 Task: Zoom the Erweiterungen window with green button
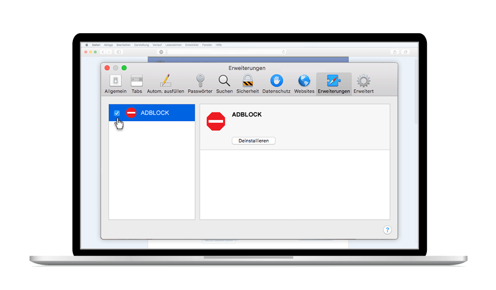(x=124, y=68)
